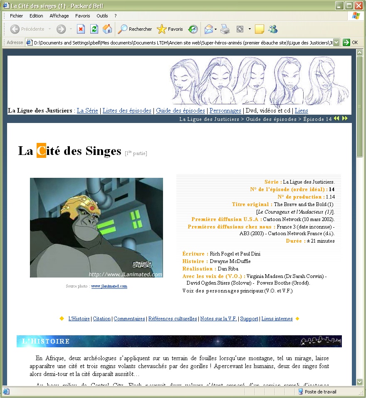Print the page with printer icon
The image size is (366, 398).
pyautogui.click(x=225, y=29)
